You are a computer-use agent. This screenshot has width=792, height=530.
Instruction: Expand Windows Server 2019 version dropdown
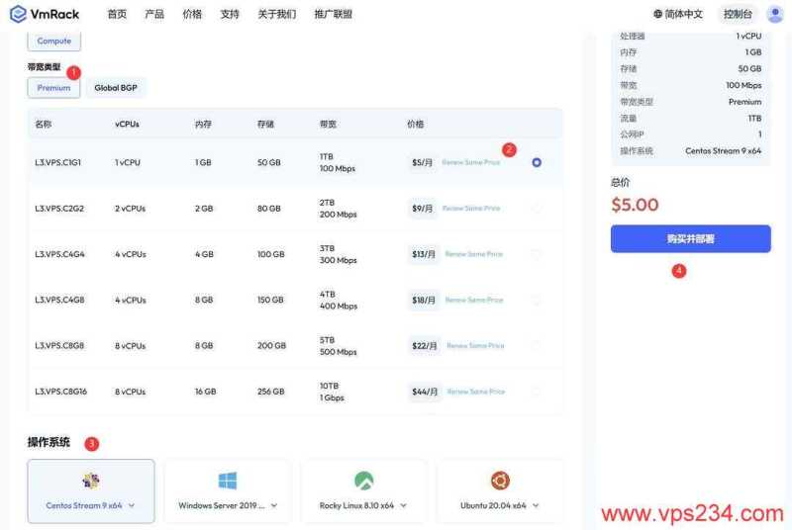point(274,505)
